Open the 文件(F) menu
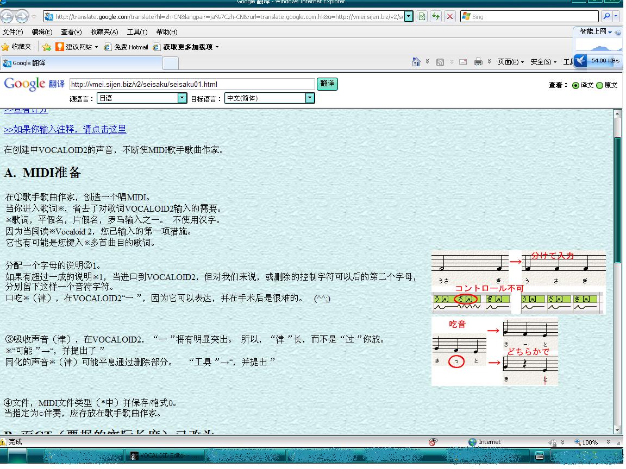626x469 pixels. point(13,32)
